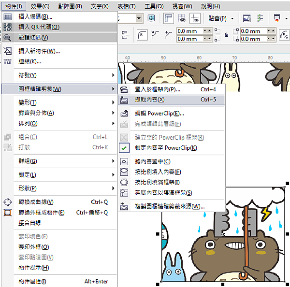Open Object Properties (物件屬性) item
The image size is (290, 287).
click(59, 282)
